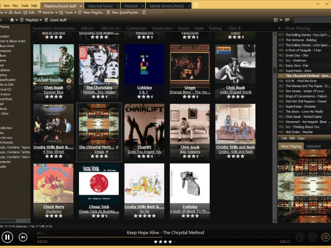Skip to the next track
The width and height of the screenshot is (331, 248).
pos(23,237)
